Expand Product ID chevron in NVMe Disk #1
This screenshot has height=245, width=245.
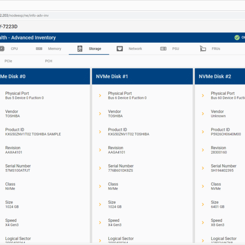click(100, 132)
